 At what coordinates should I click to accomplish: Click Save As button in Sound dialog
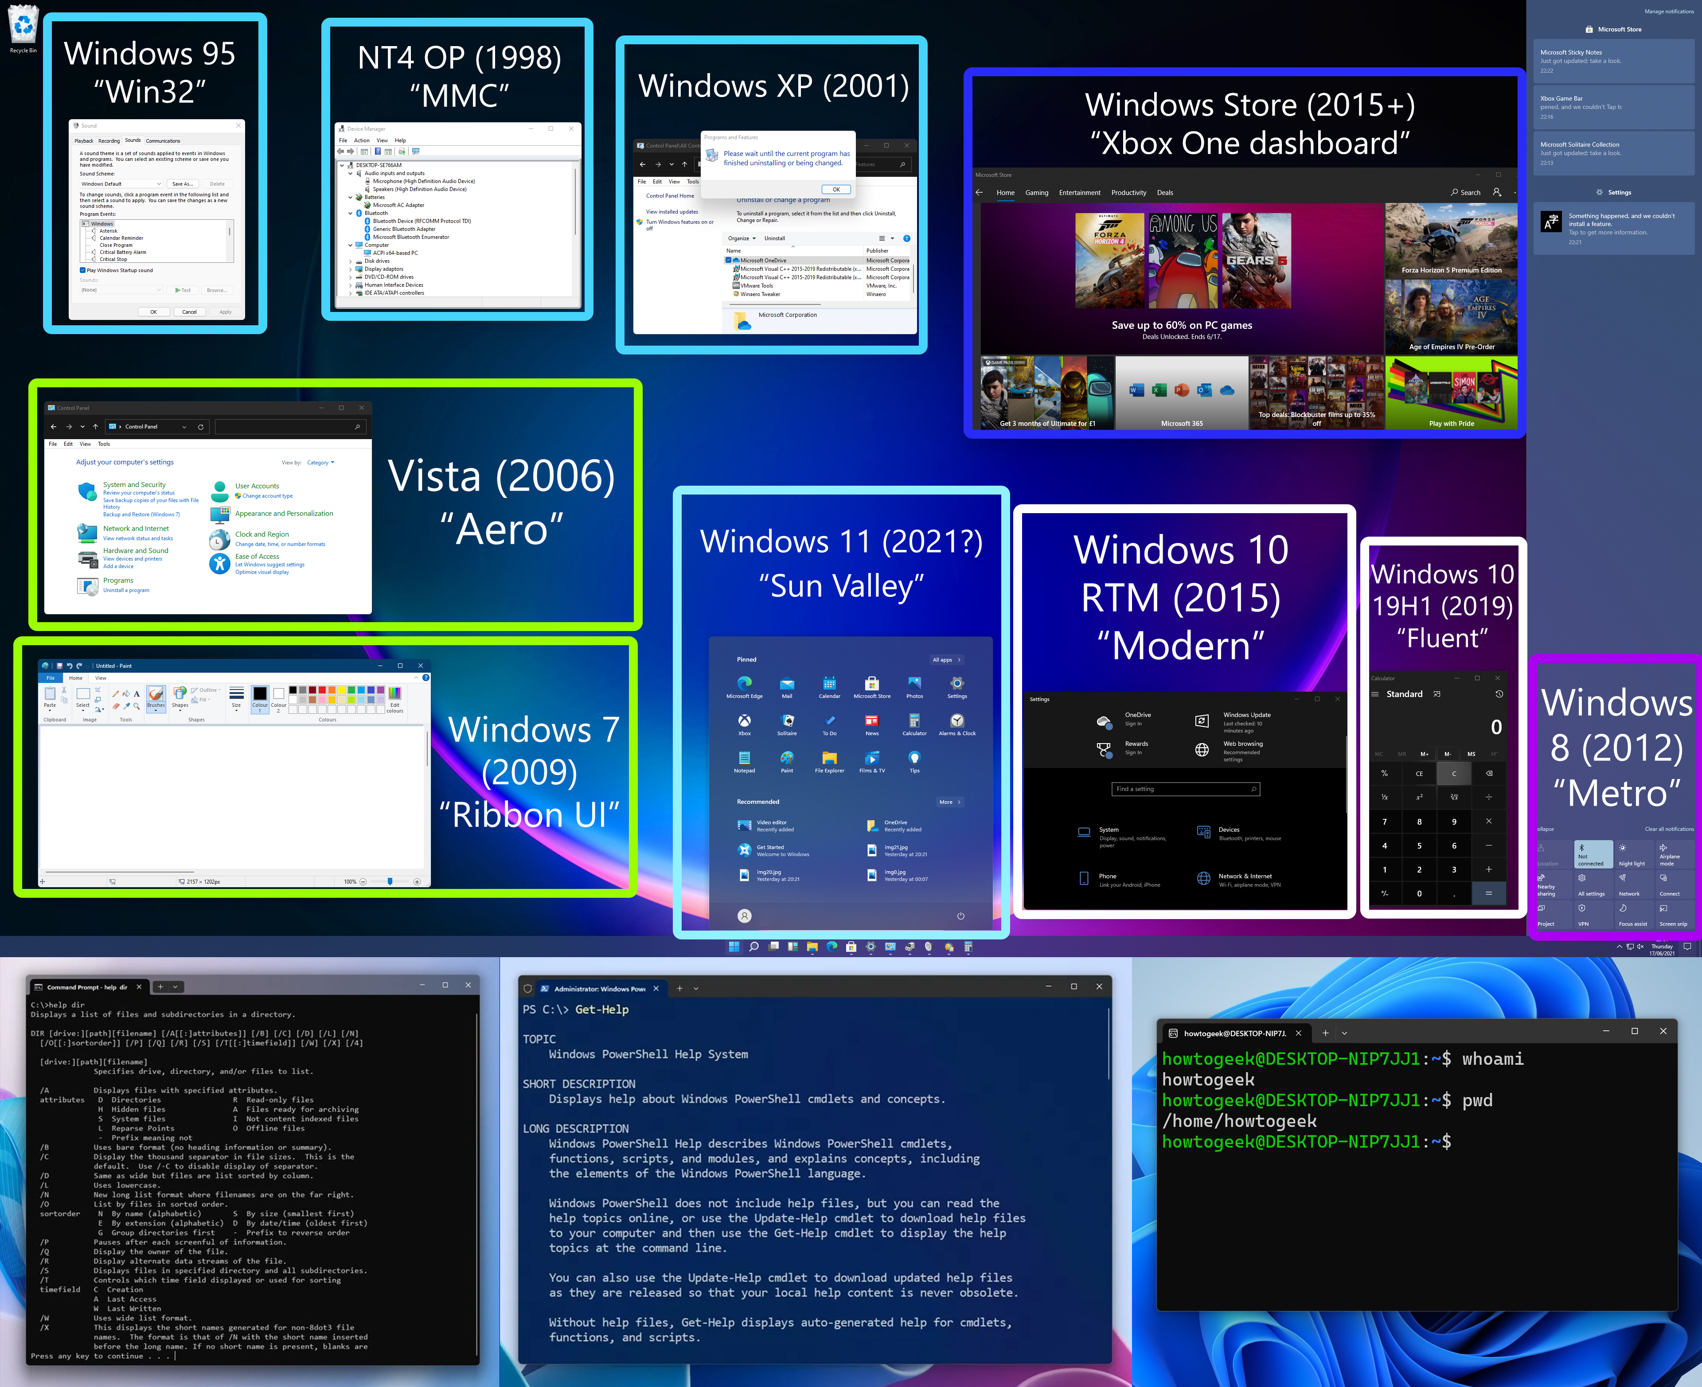click(x=182, y=184)
